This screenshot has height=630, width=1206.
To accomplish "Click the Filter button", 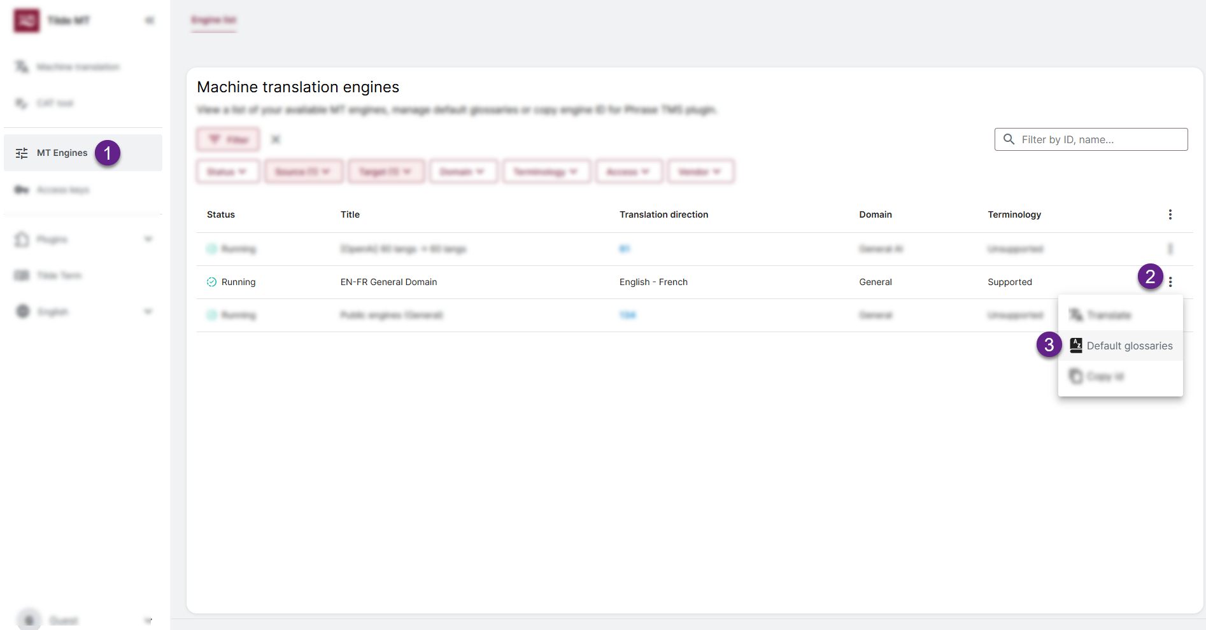I will pos(227,139).
